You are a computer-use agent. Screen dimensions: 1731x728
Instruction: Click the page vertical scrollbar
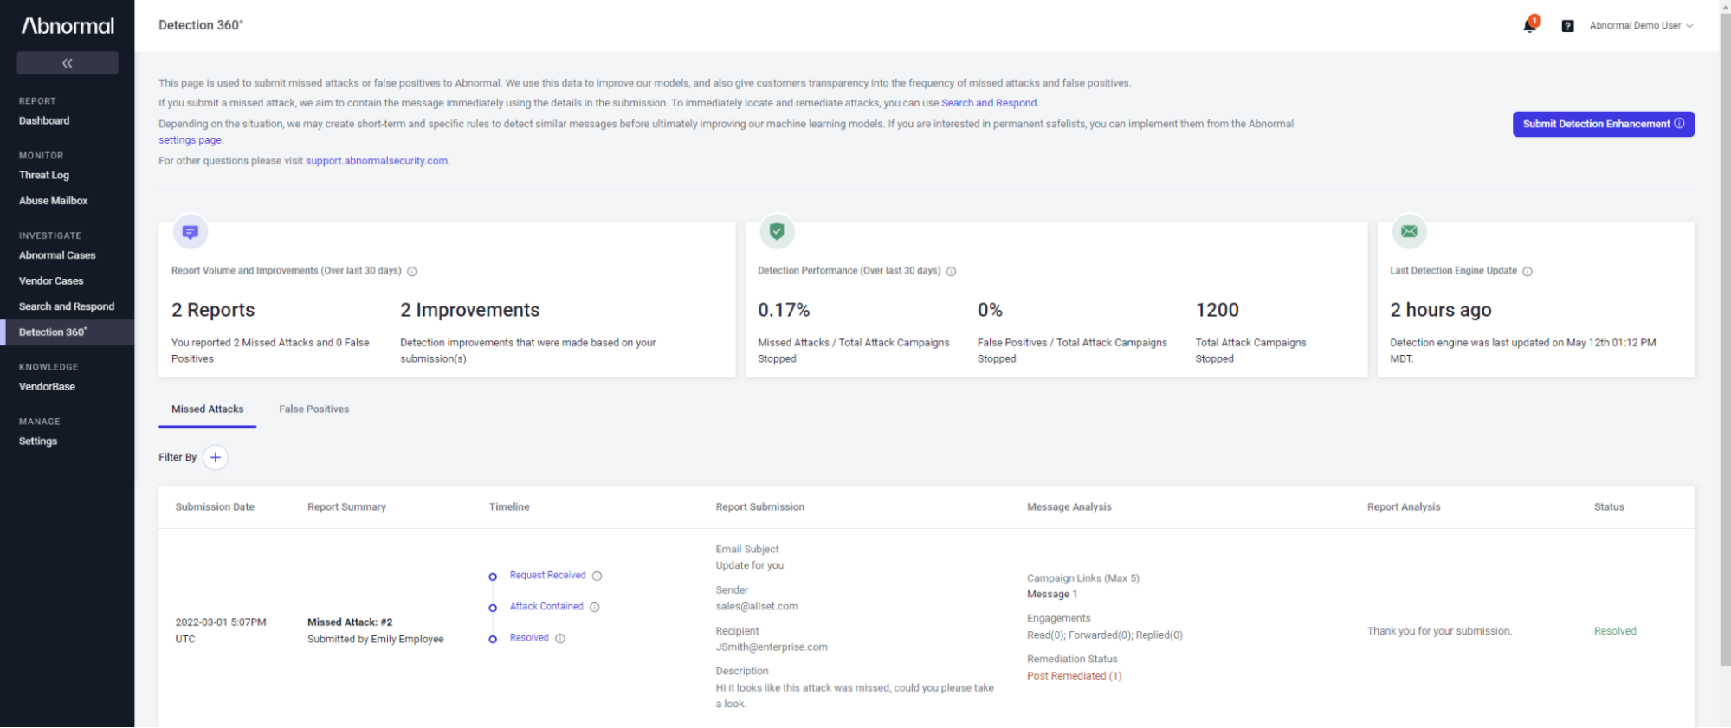point(1725,338)
